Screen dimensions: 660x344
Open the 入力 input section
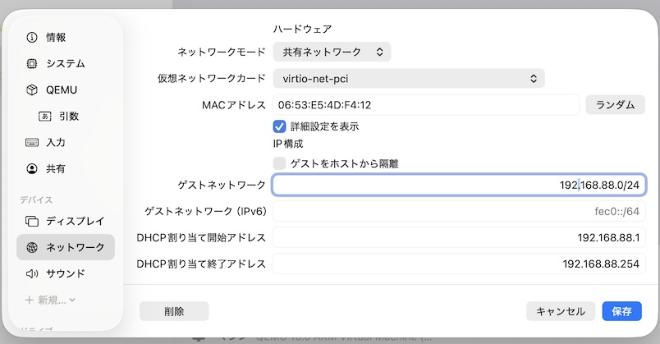click(66, 142)
